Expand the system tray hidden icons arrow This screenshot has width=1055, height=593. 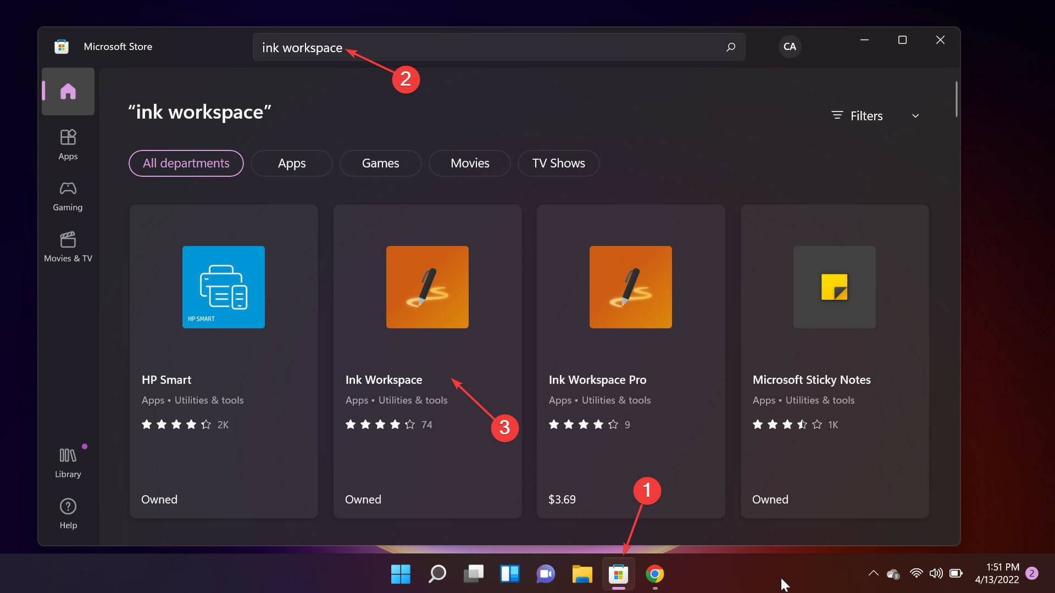[x=873, y=573]
